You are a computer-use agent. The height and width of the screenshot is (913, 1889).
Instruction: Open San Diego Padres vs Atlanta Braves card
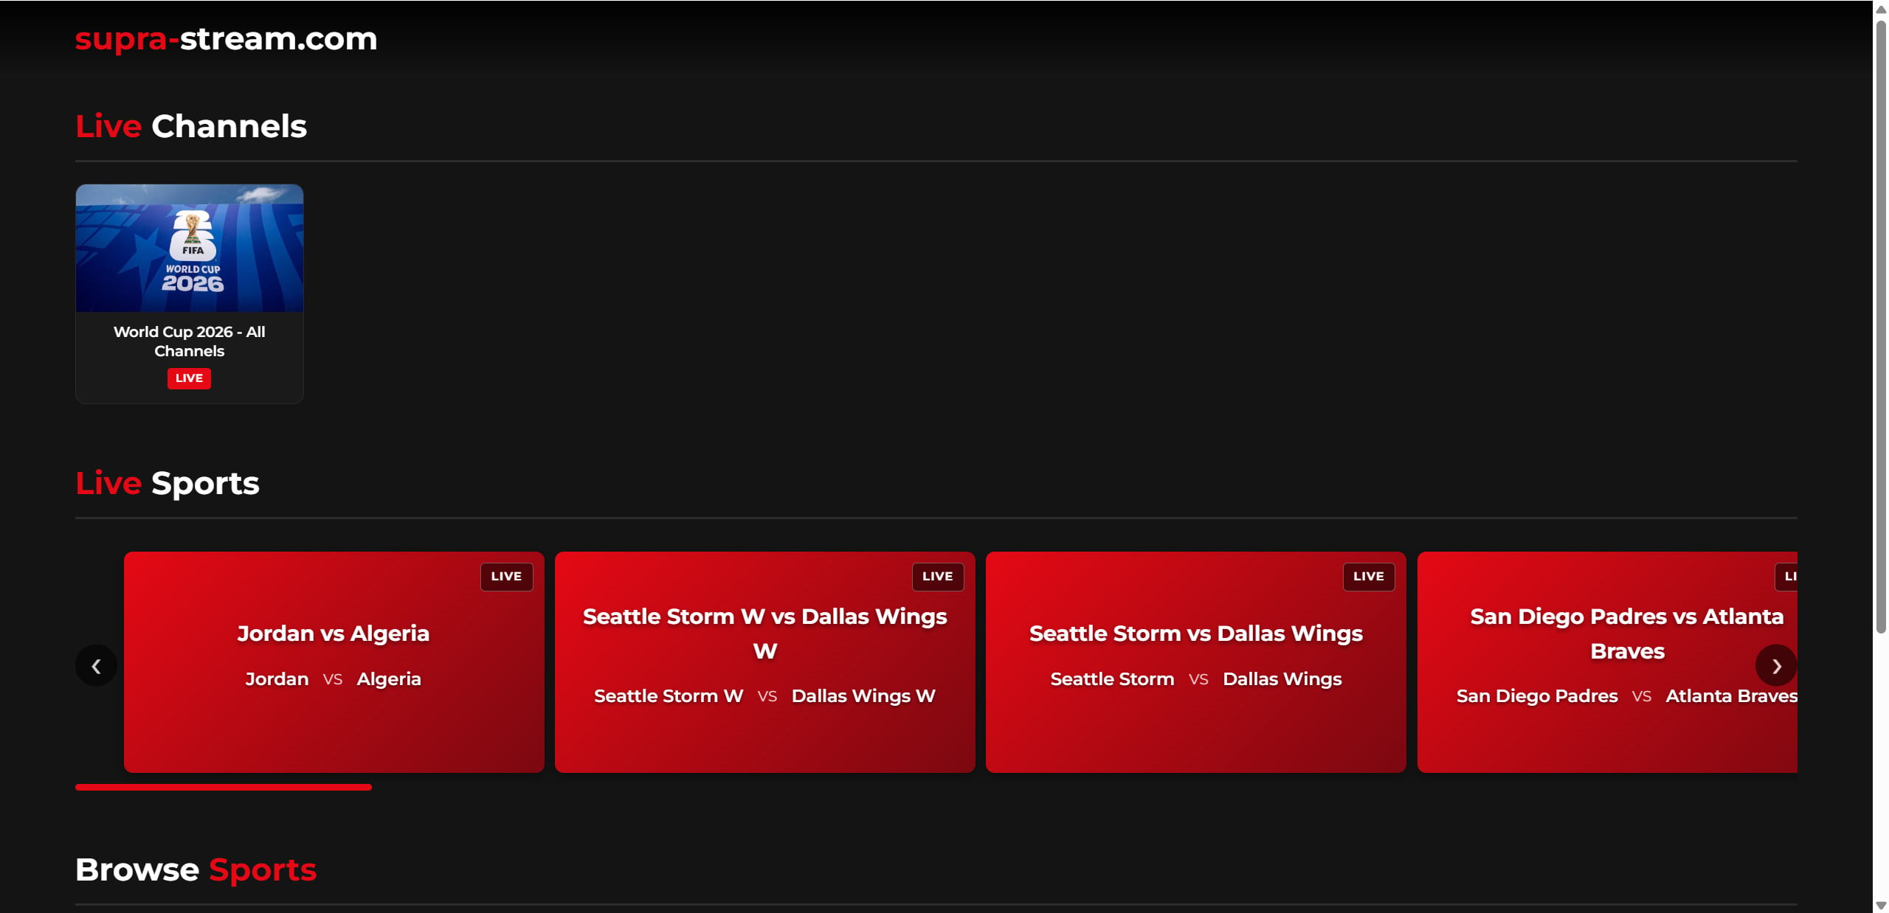click(1607, 662)
